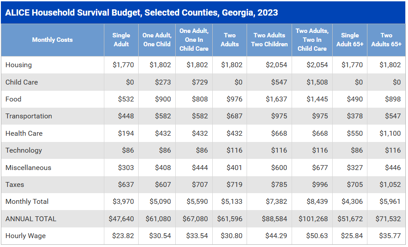Click the Child Care row label
This screenshot has height=247, width=408.
(21, 82)
